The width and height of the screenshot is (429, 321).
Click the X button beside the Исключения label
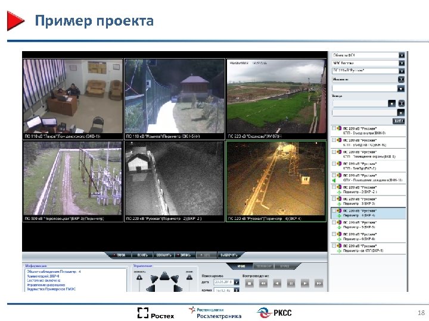401,80
